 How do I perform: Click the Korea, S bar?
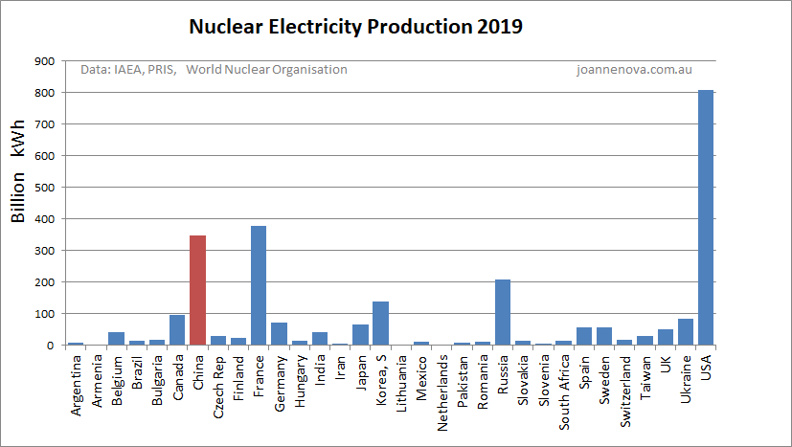(380, 324)
